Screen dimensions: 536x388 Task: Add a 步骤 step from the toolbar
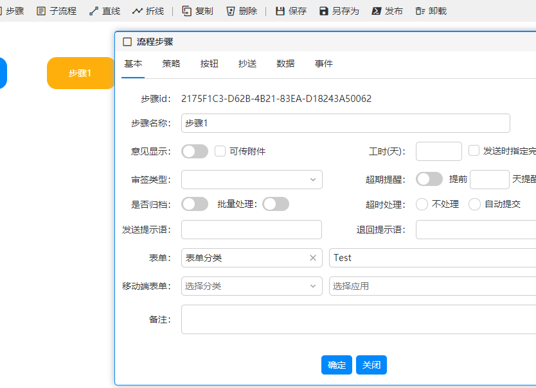tap(12, 12)
